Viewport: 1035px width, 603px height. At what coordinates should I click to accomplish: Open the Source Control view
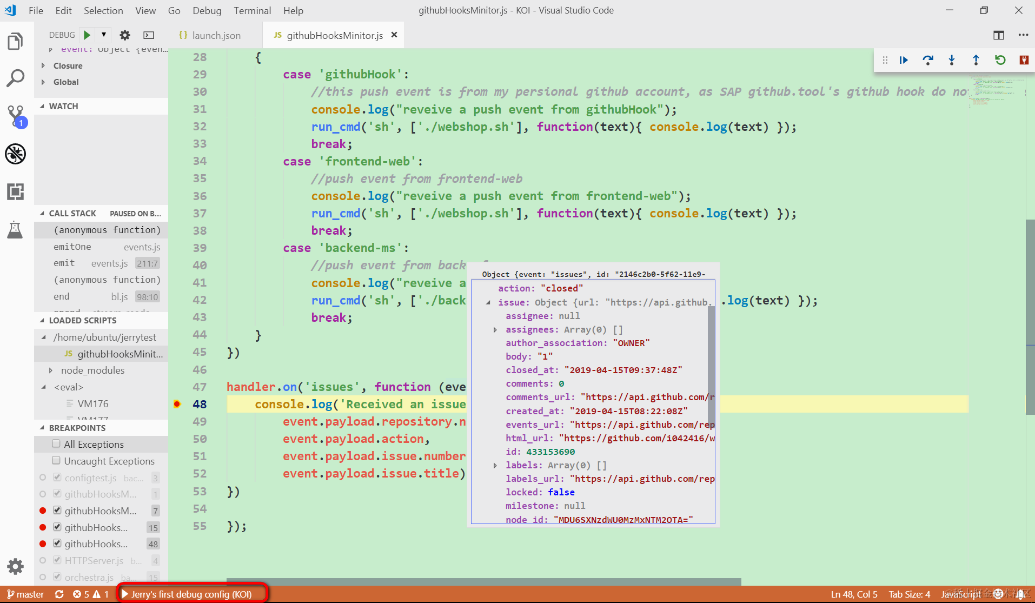(15, 116)
